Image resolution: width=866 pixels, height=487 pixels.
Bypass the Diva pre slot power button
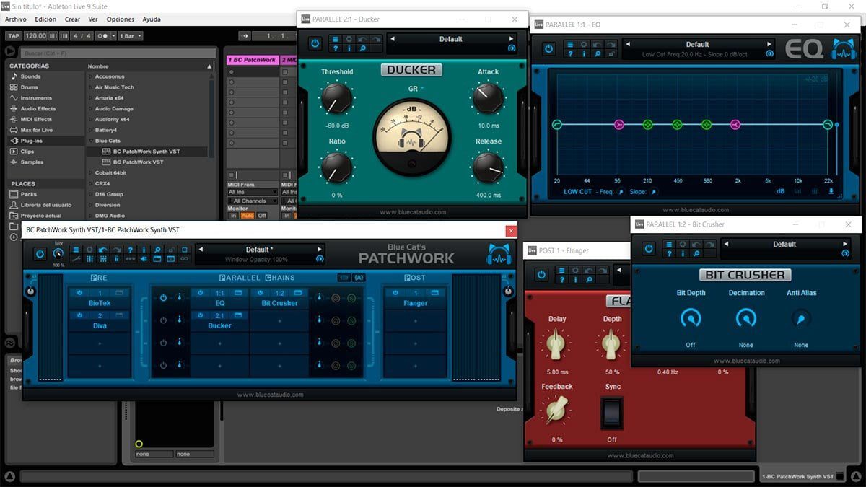(79, 315)
